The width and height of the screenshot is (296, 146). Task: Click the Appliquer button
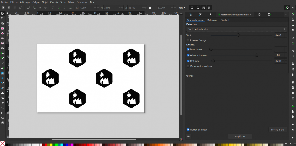[x=240, y=136]
